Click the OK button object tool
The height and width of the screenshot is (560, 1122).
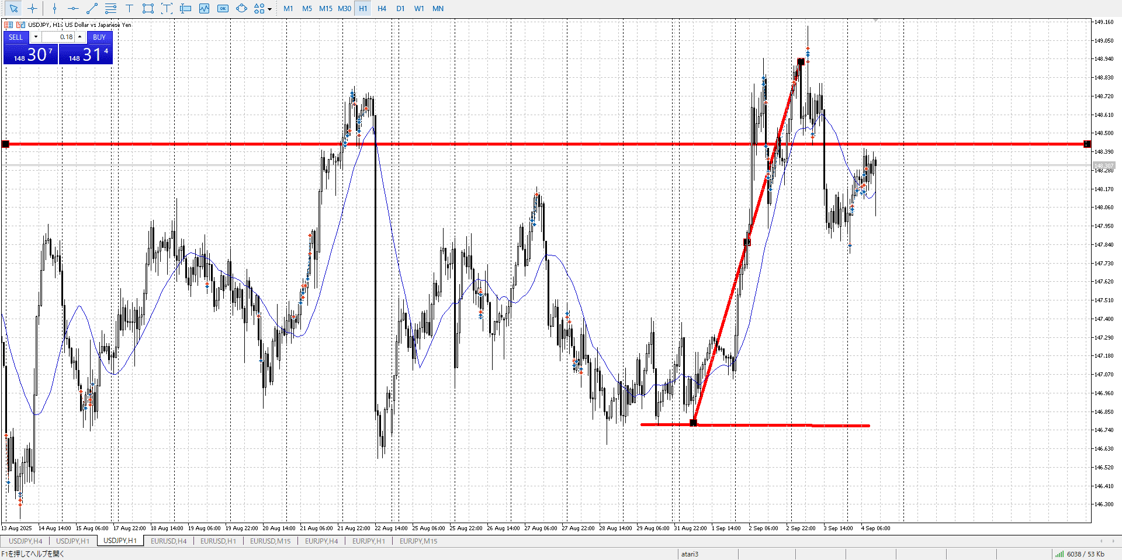pyautogui.click(x=223, y=8)
